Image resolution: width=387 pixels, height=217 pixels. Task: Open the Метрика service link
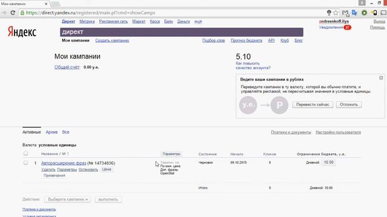pos(87,22)
